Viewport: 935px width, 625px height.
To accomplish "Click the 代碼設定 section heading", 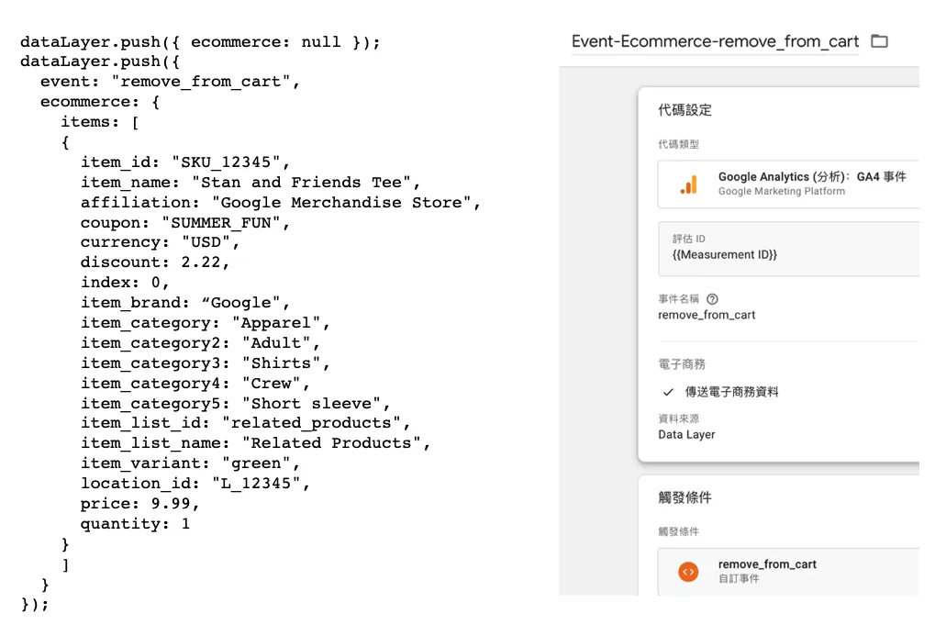I will [x=685, y=110].
